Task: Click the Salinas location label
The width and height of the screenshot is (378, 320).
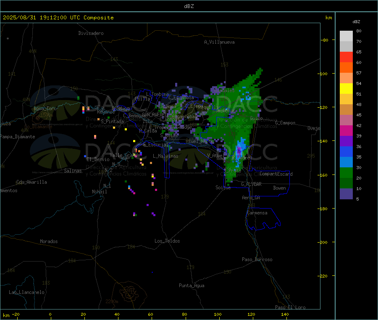Action: [x=73, y=171]
